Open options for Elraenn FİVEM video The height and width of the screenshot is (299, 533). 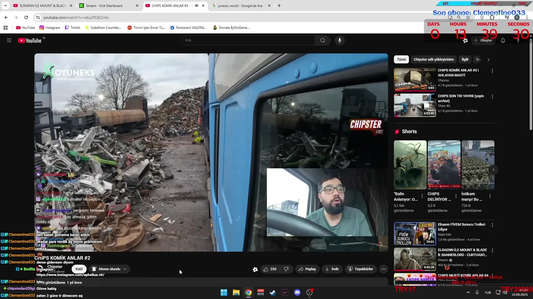click(x=492, y=225)
